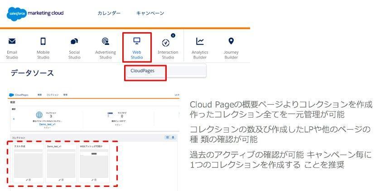Click the small CloudPages cloud logo
The image size is (381, 191).
pyautogui.click(x=11, y=95)
